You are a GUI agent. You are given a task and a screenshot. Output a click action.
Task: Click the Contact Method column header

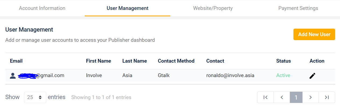click(x=176, y=61)
